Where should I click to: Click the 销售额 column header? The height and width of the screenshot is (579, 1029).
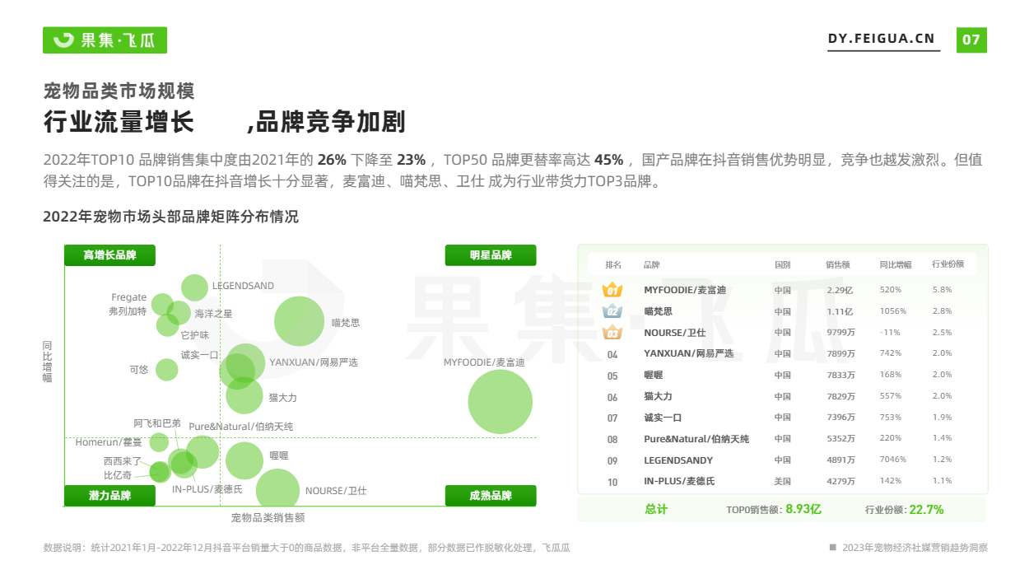pos(838,265)
